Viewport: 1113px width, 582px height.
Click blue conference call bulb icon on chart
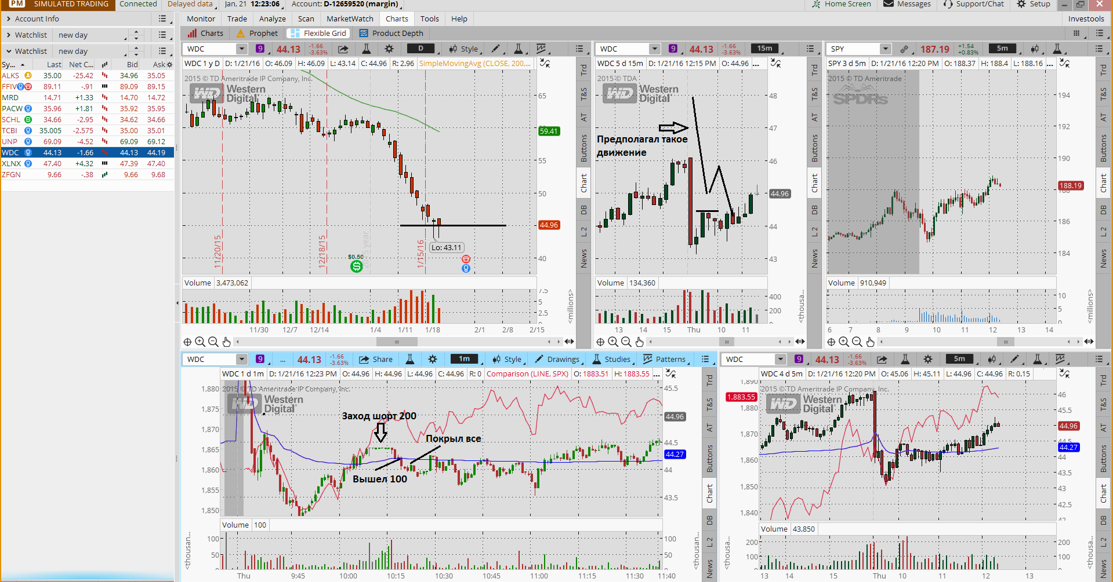[466, 269]
